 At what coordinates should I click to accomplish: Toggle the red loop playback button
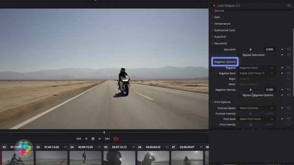116,138
